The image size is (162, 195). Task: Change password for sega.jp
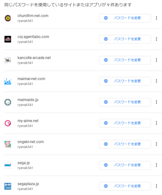125,165
